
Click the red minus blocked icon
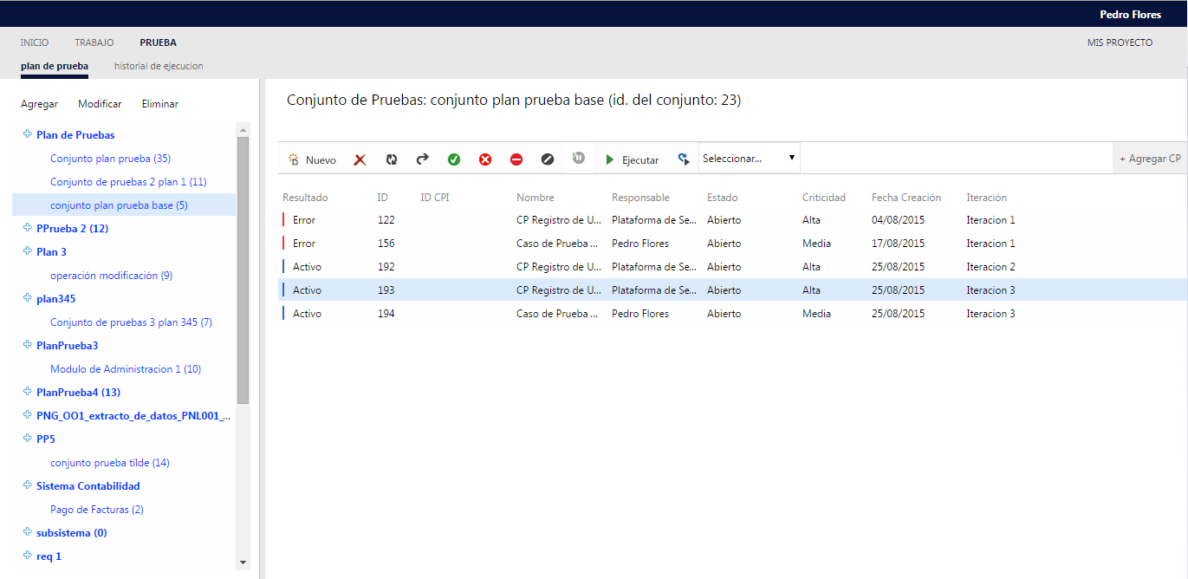click(x=516, y=159)
